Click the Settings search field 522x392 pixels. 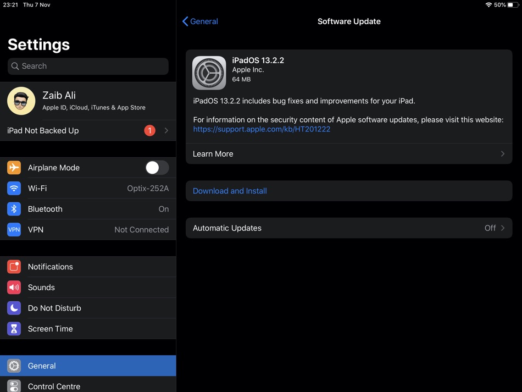coord(88,66)
